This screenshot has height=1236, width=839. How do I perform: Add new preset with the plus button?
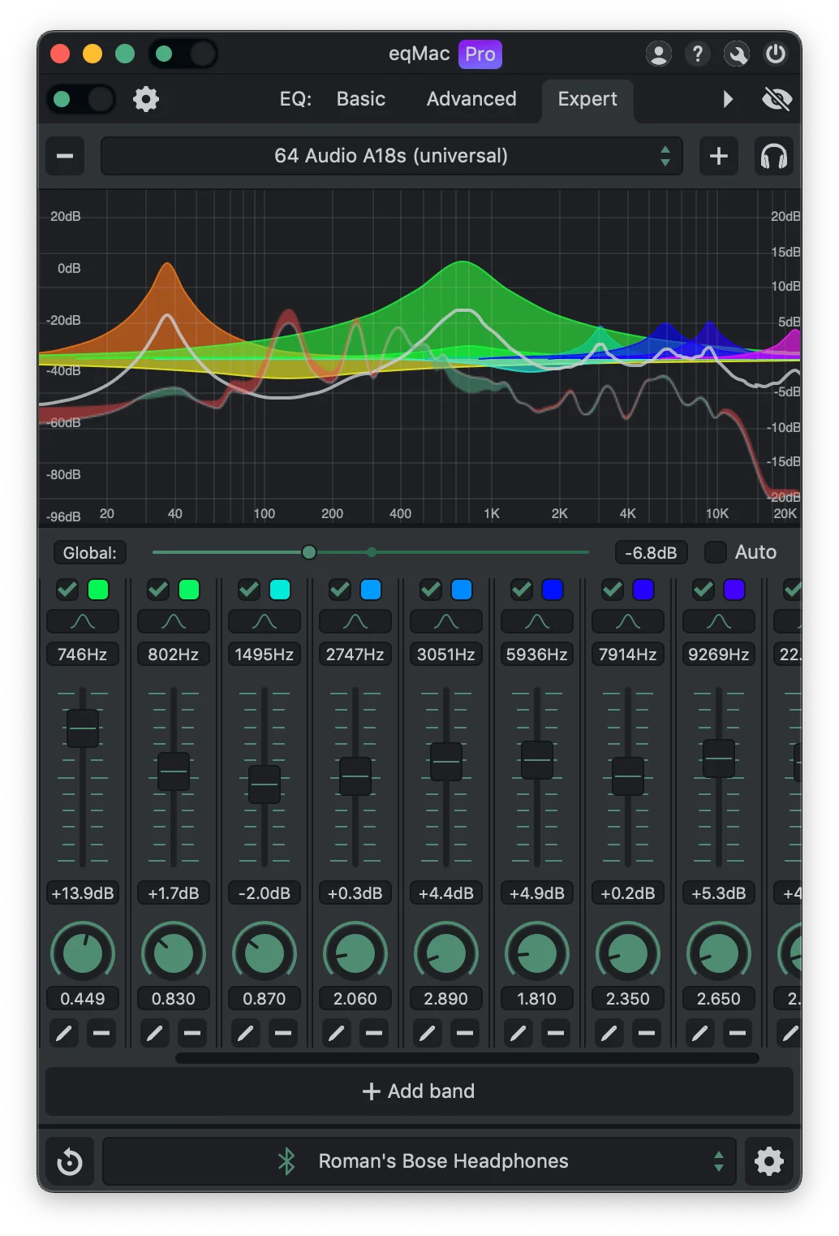[x=718, y=156]
